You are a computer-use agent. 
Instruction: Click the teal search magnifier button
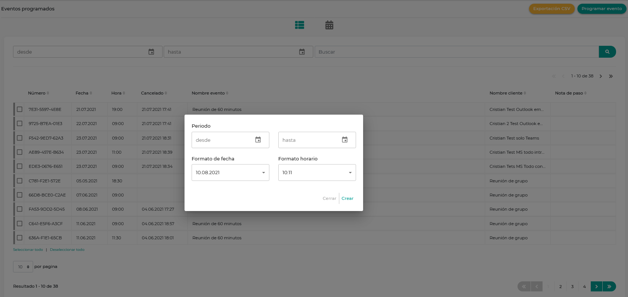607,52
